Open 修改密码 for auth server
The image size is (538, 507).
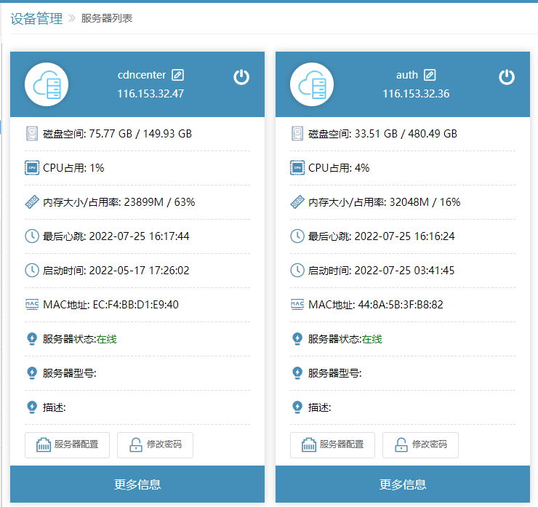point(420,444)
